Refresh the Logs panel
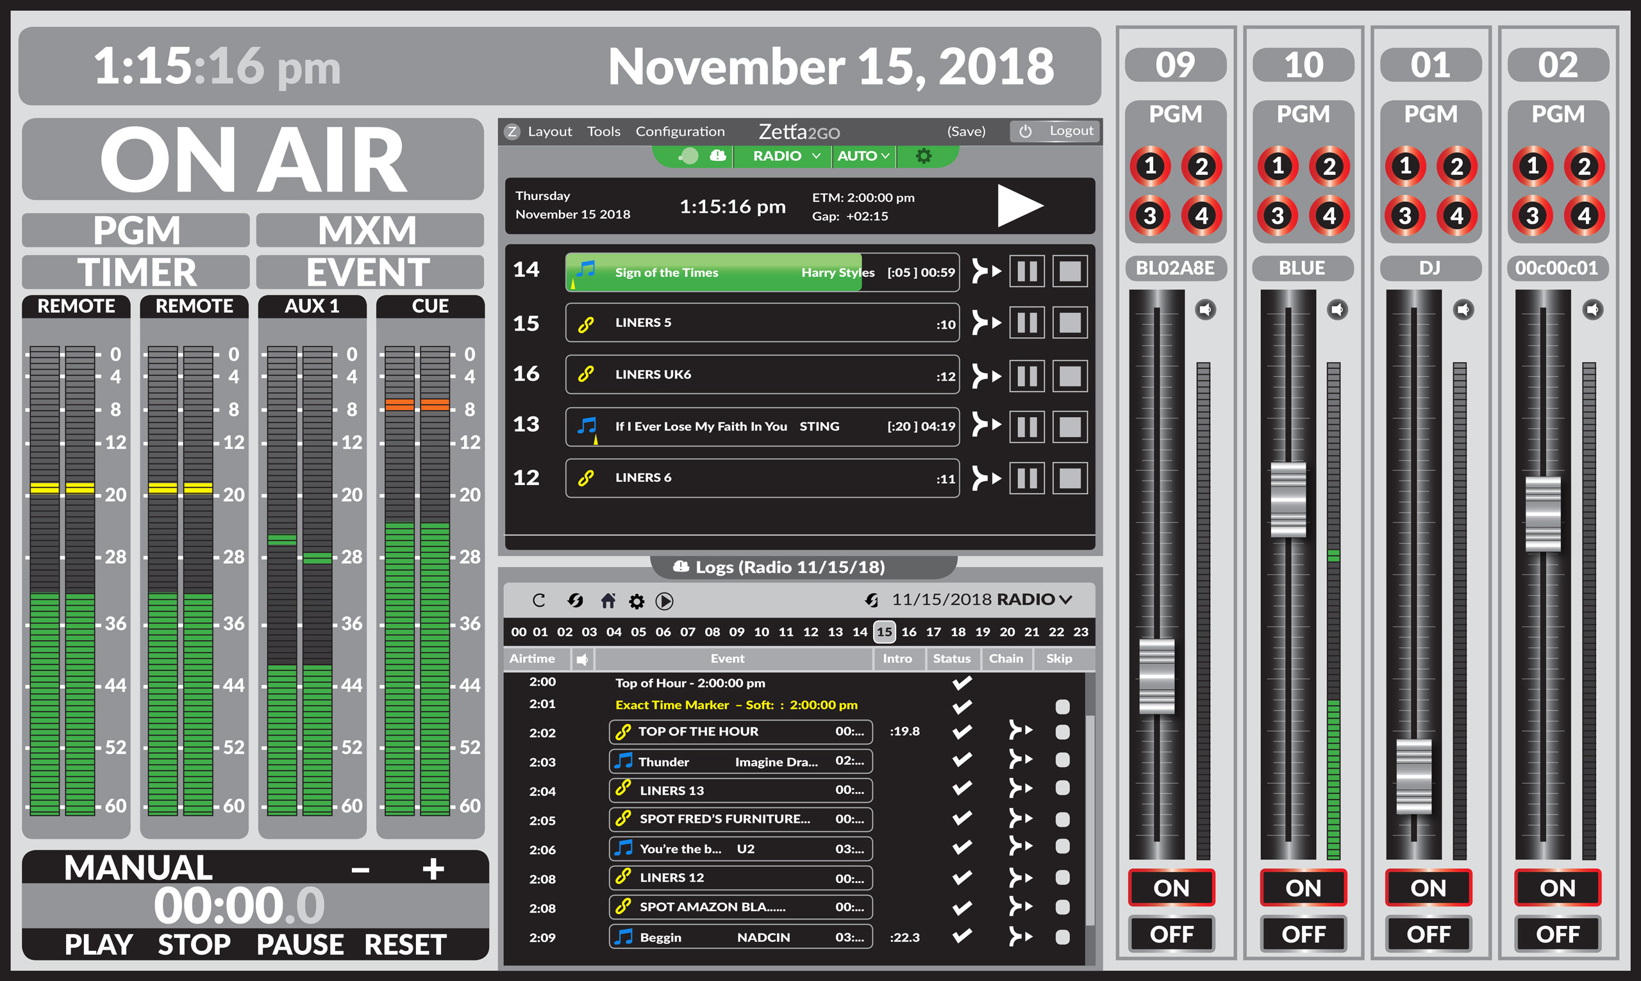1641x981 pixels. coord(539,600)
